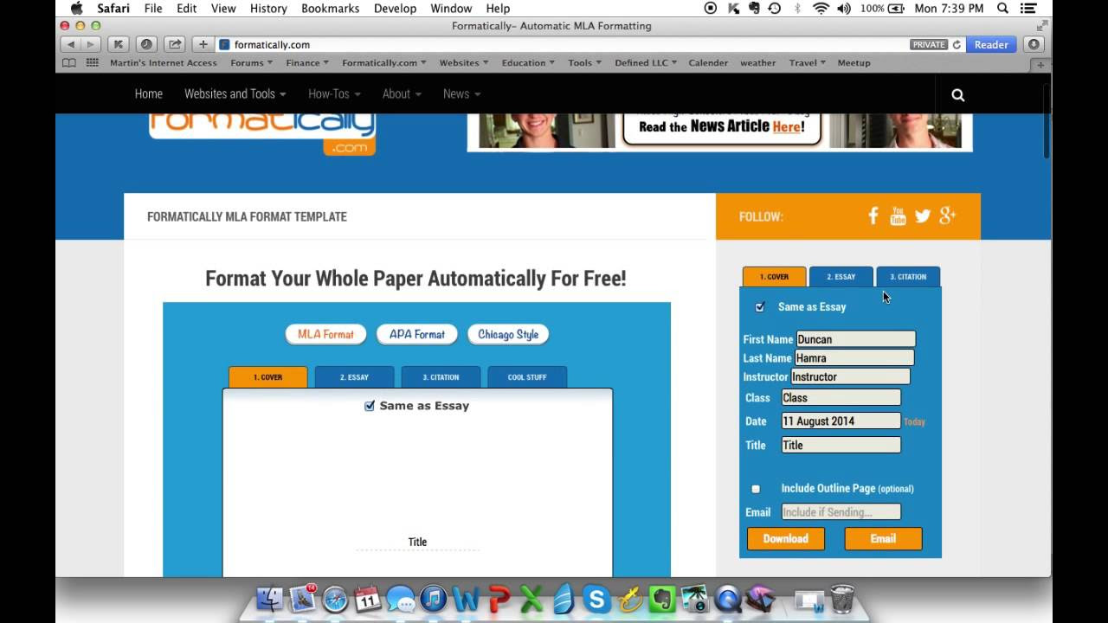Click the Reader button
Screen dimensions: 1108x623
[x=991, y=44]
